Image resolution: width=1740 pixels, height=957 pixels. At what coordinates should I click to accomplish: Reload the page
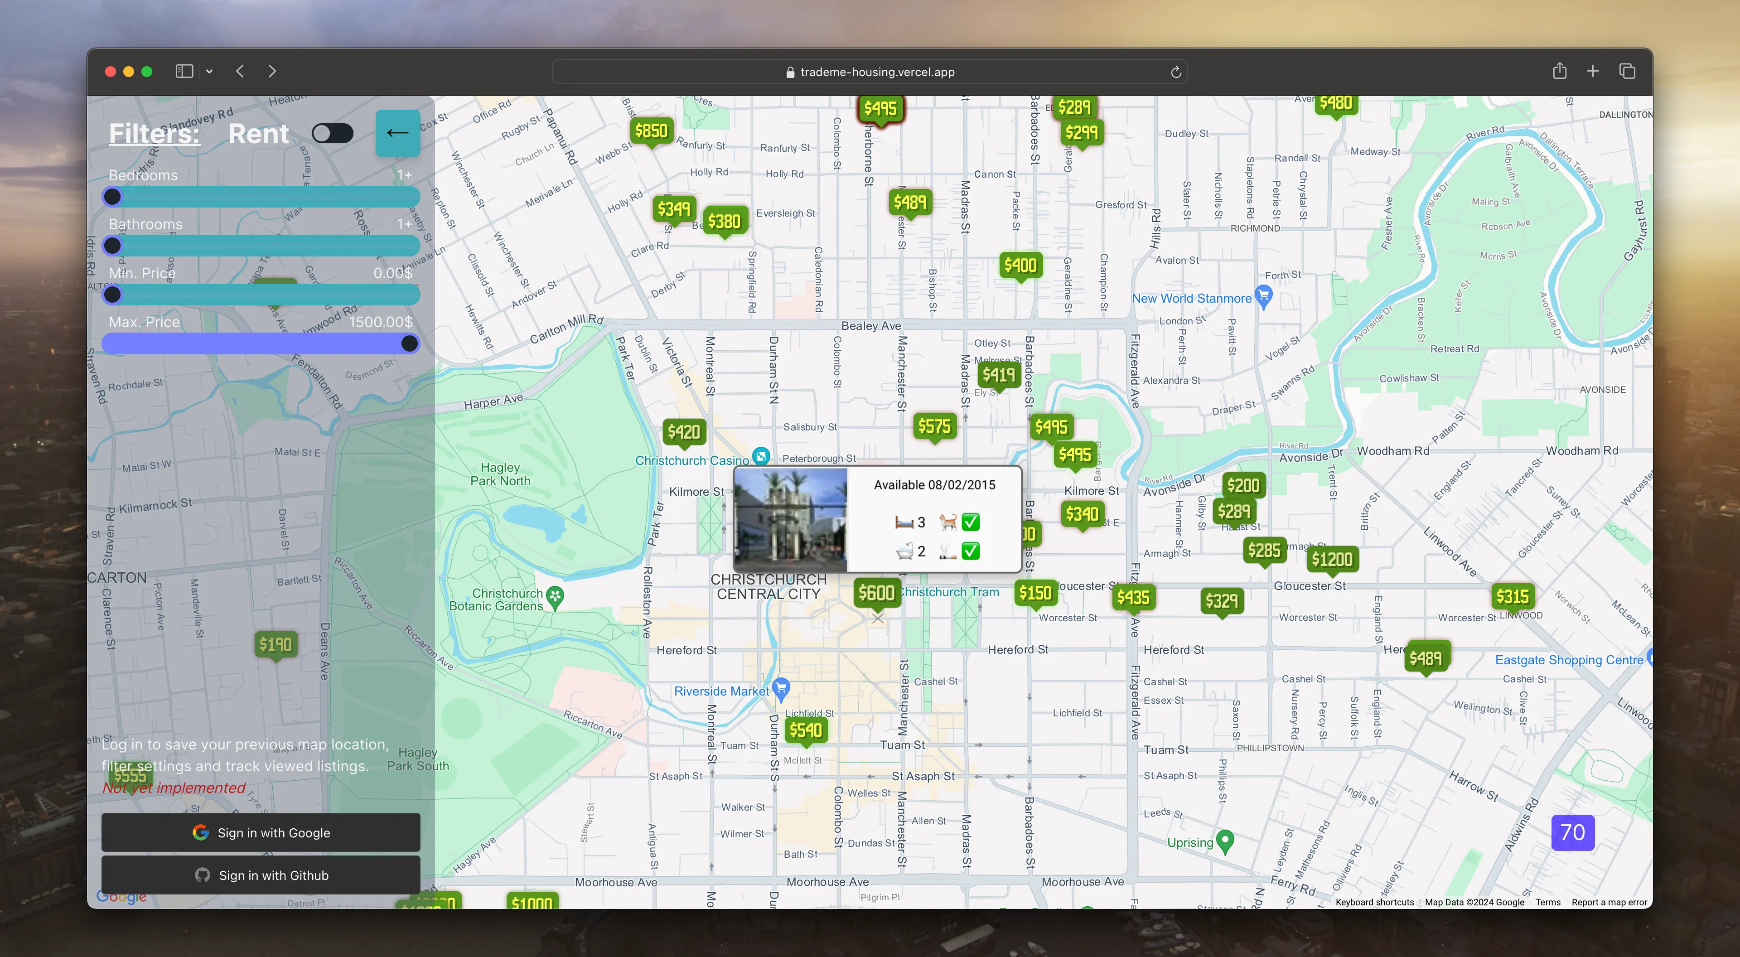tap(1175, 72)
